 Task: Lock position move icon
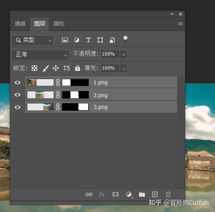click(x=56, y=68)
